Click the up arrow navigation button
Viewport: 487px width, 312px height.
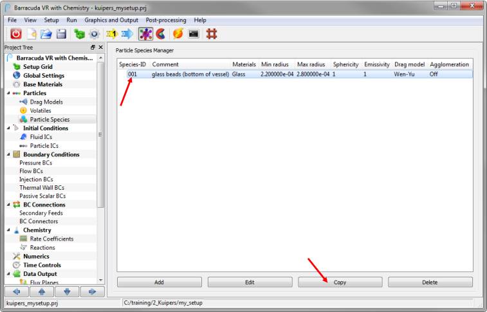42,291
